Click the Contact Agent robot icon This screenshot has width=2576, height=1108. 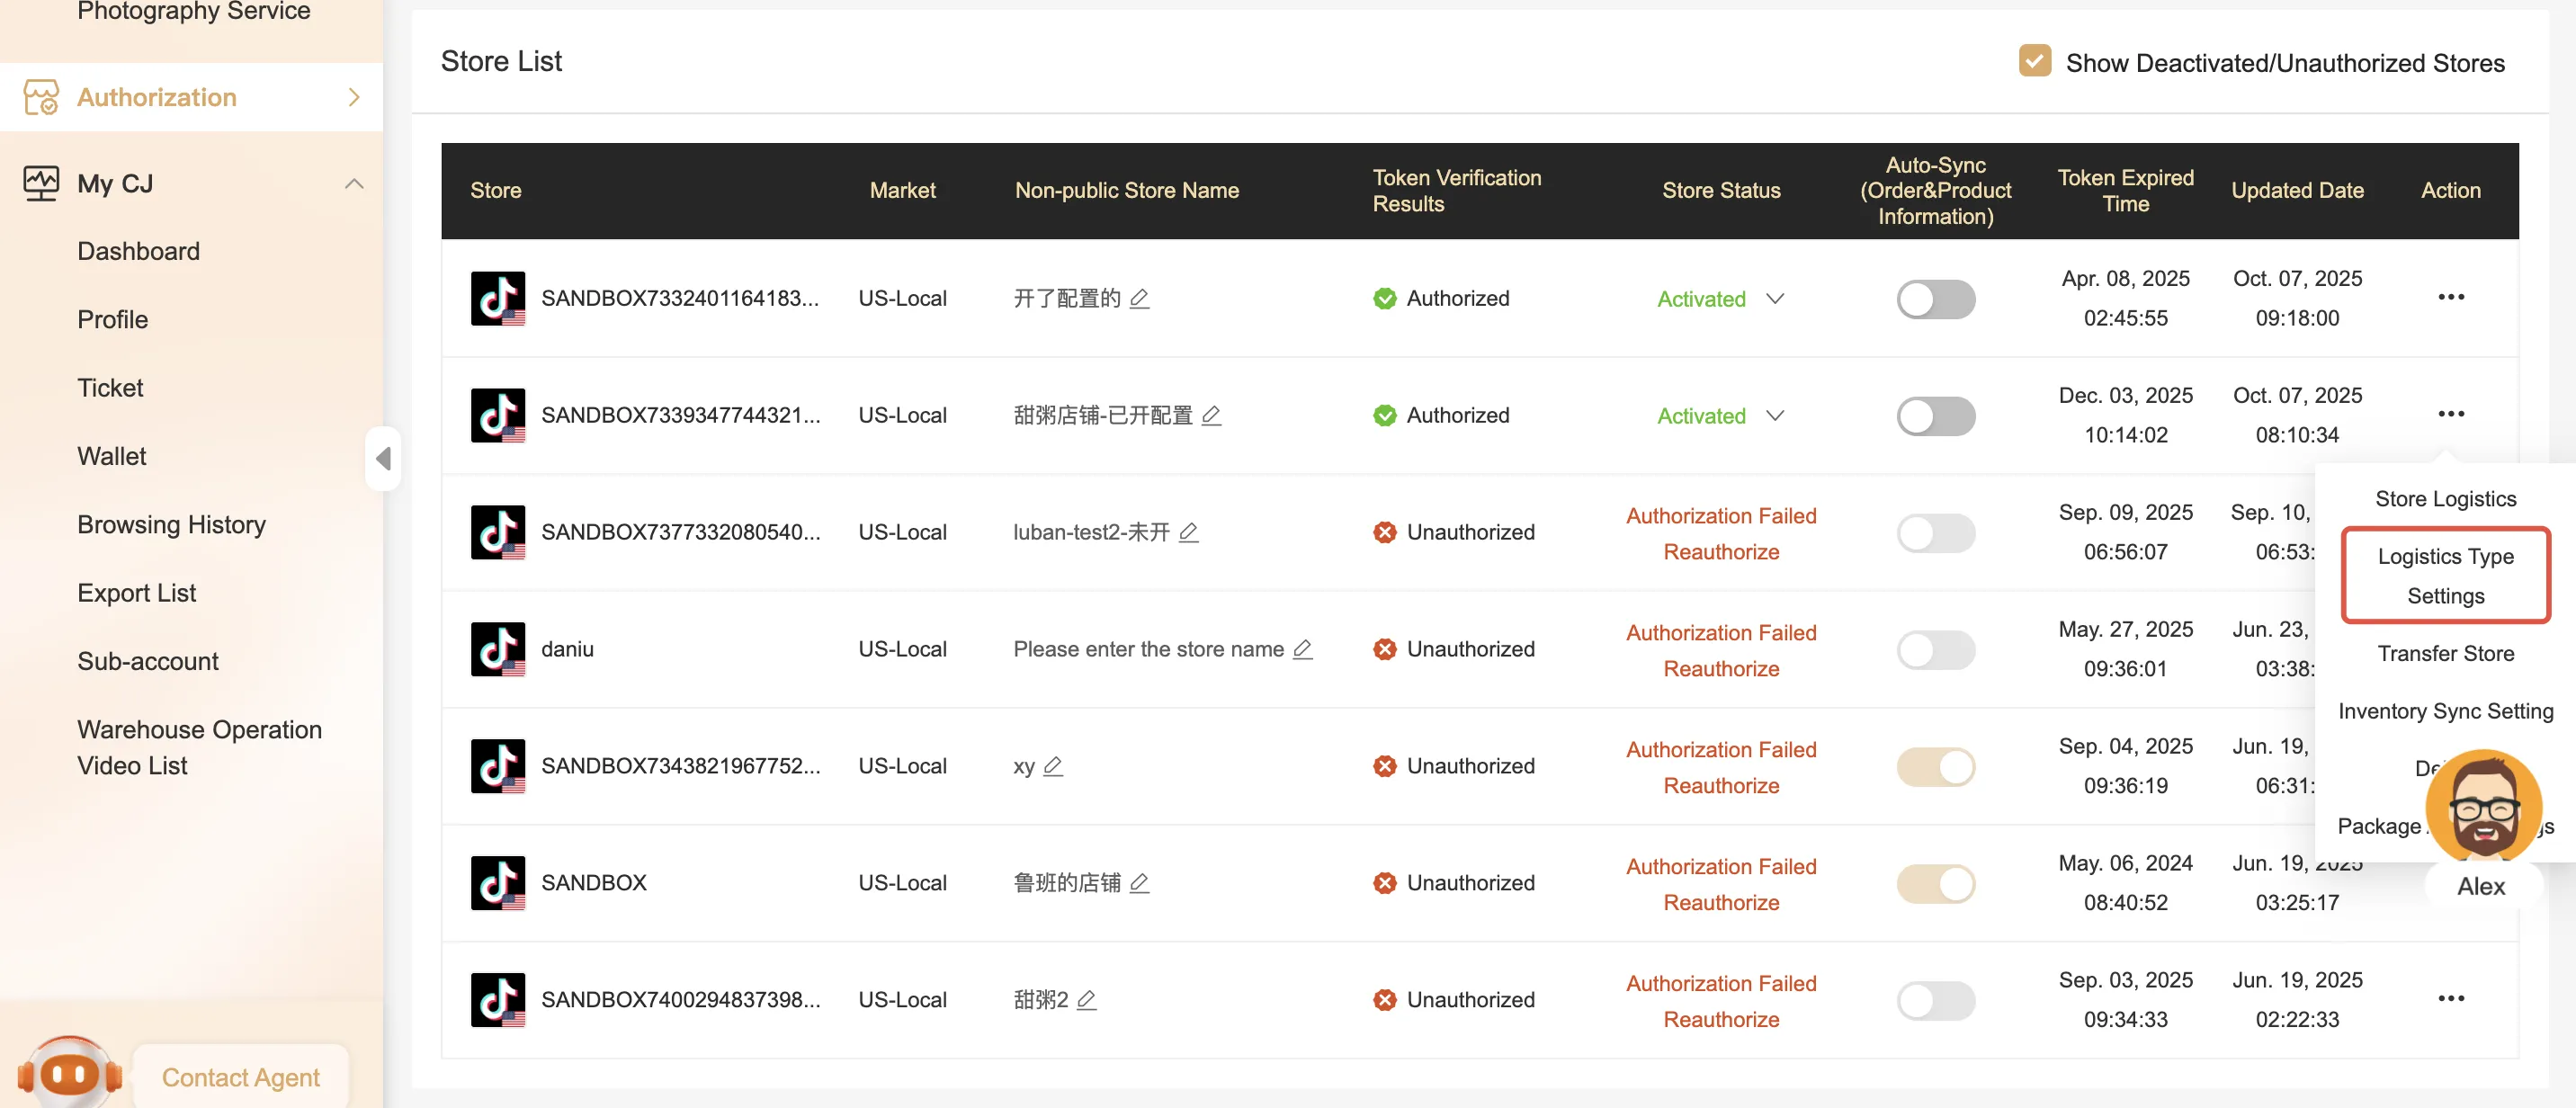click(69, 1074)
